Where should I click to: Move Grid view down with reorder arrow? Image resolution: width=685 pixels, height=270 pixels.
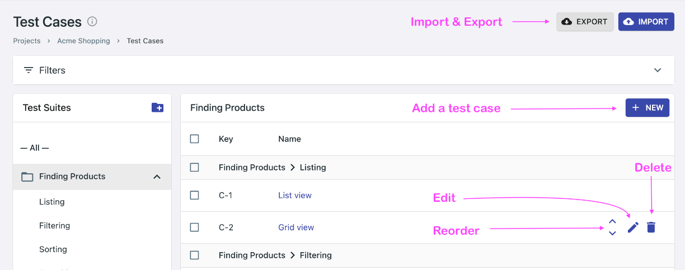(x=612, y=233)
